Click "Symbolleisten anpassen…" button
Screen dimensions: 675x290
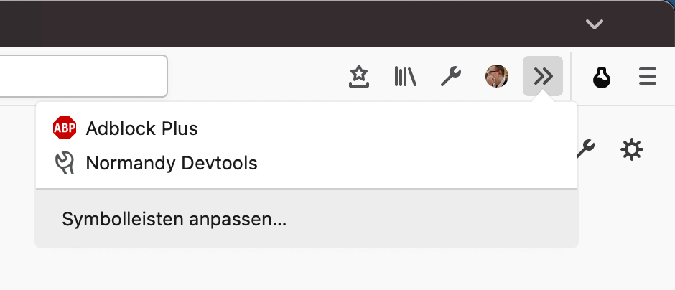[x=174, y=220]
